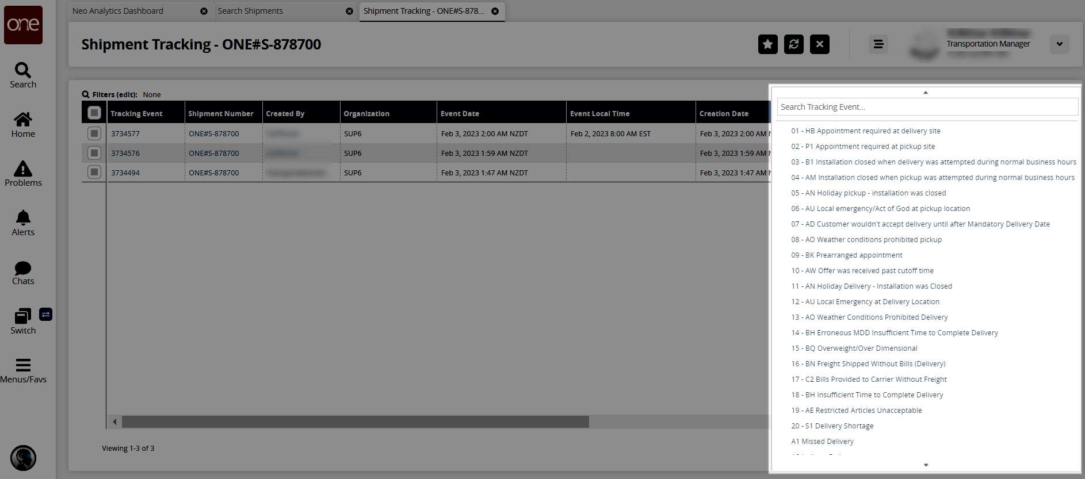
Task: Pick 17 - C2 Bills Provided to Carrier
Action: (x=869, y=380)
